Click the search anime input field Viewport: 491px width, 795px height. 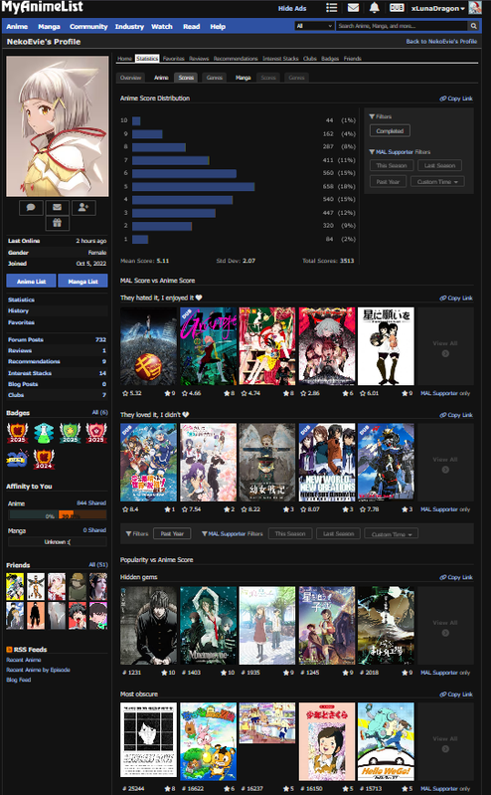pos(402,26)
